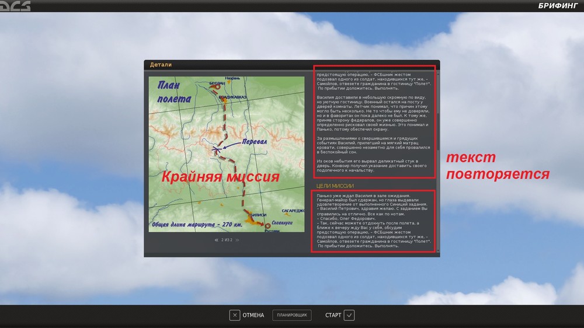Click the briefing text scrollbar thumb
Image resolution: width=584 pixels, height=328 pixels.
click(x=438, y=132)
